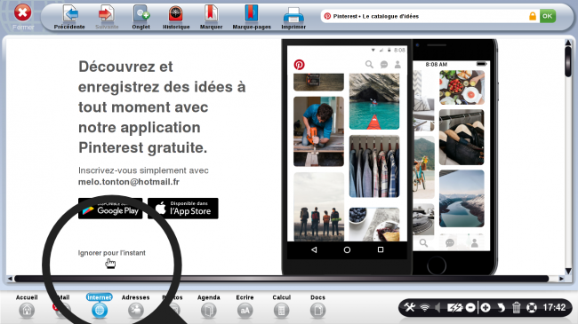
Task: Zoom in with the plus icon
Action: coord(486,307)
